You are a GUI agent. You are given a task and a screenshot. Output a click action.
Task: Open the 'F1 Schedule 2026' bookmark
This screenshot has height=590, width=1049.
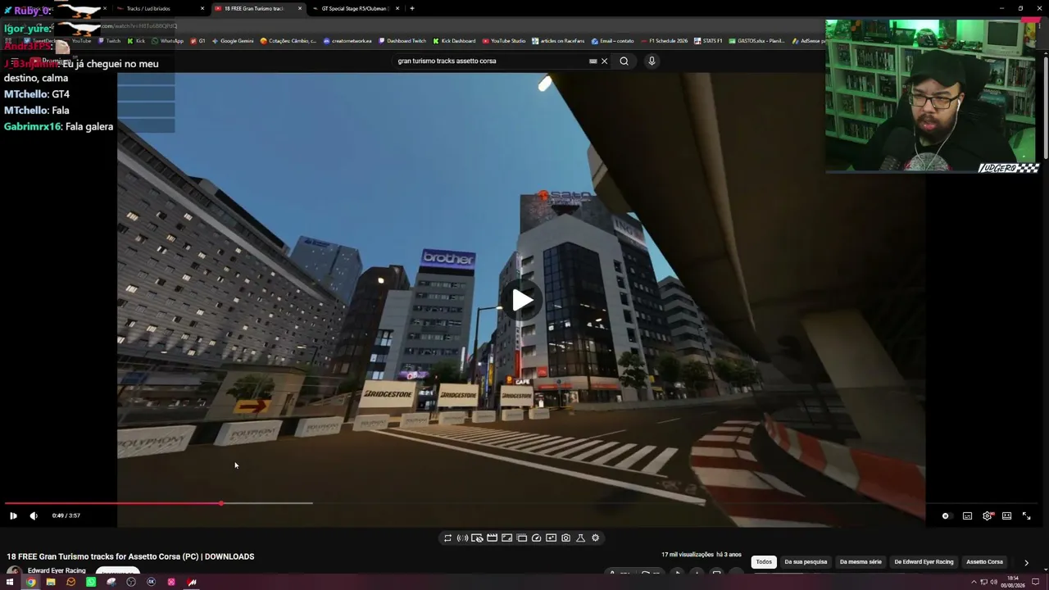click(664, 41)
